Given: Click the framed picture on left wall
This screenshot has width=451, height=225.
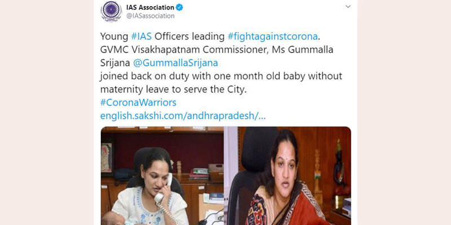Looking at the screenshot, I should tap(107, 158).
